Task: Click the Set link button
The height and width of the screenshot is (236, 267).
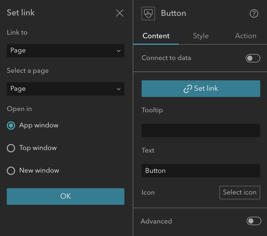Action: [201, 89]
